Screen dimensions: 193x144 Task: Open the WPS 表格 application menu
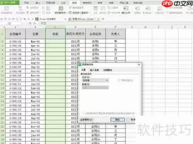pos(9,2)
